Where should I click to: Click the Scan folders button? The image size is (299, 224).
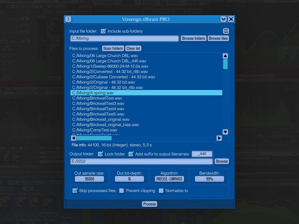point(113,49)
